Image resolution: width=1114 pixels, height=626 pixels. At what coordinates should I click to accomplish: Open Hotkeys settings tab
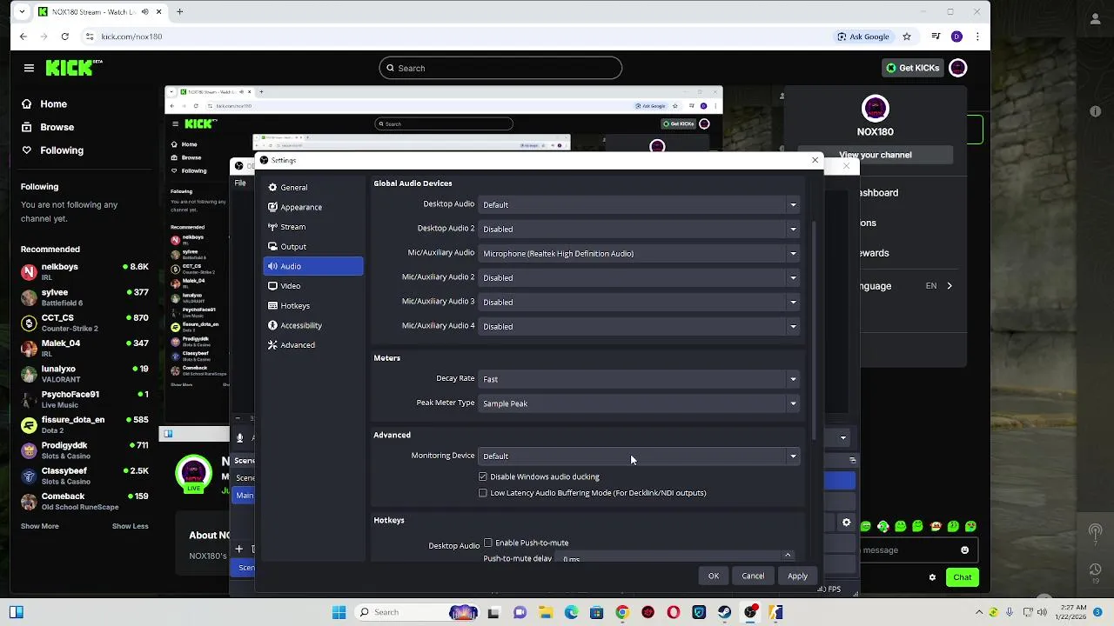click(x=312, y=306)
